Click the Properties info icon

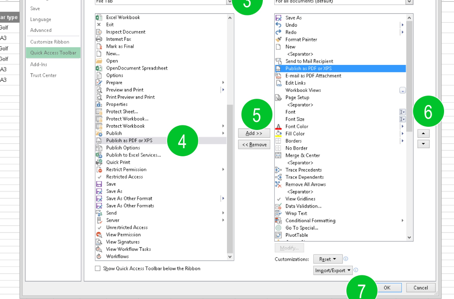coord(99,105)
